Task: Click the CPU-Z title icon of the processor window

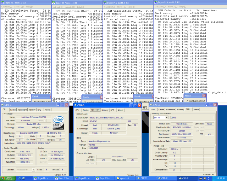Action: click(2, 105)
